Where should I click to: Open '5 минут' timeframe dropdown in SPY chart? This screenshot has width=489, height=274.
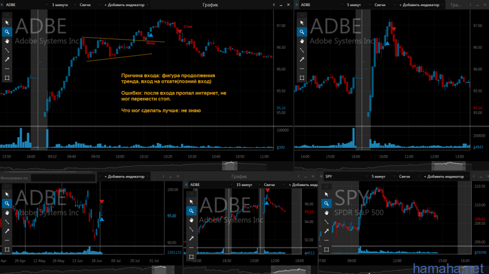click(x=382, y=176)
